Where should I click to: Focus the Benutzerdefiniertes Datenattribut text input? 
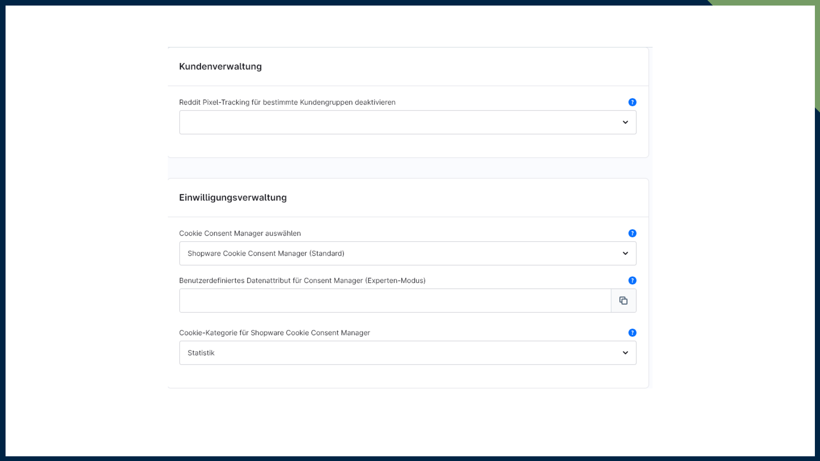(395, 301)
